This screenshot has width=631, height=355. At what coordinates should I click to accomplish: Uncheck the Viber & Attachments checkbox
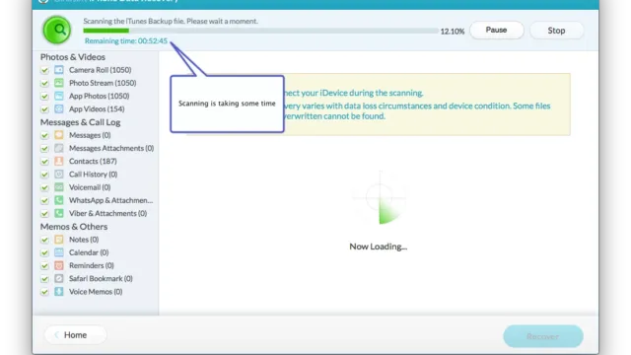44,214
